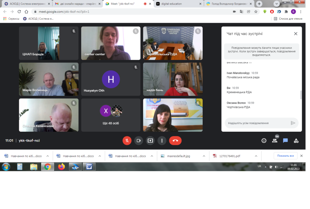The width and height of the screenshot is (310, 209).
Task: Open the extensions puzzle menu
Action: click(x=286, y=12)
